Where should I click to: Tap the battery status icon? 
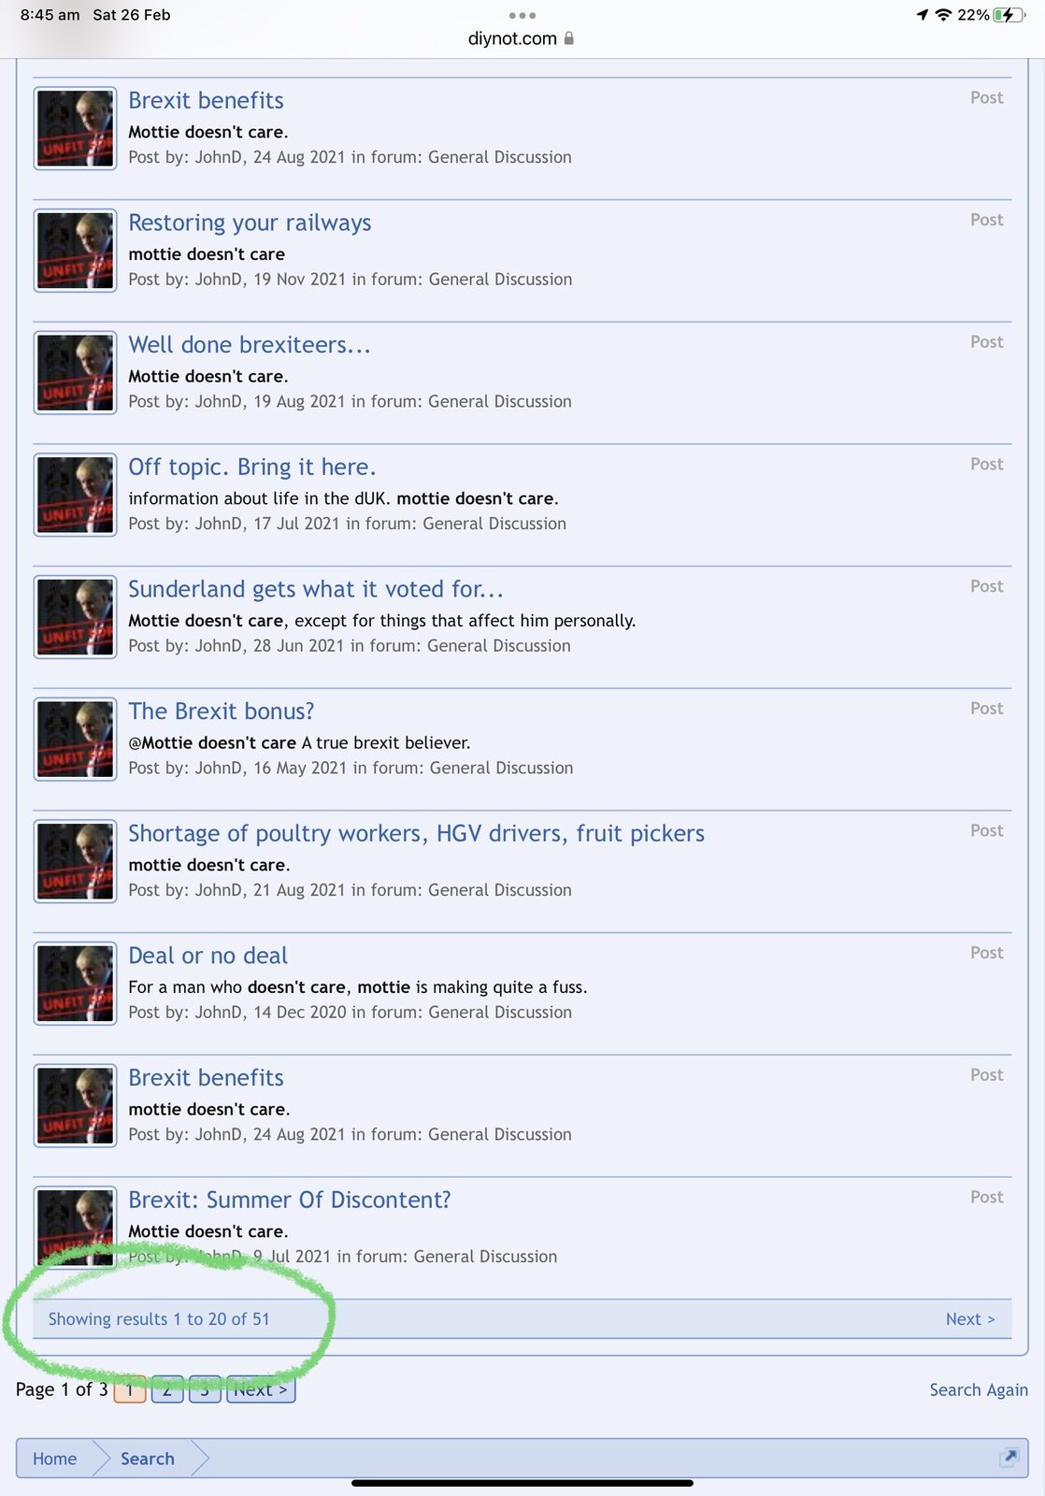[1009, 15]
